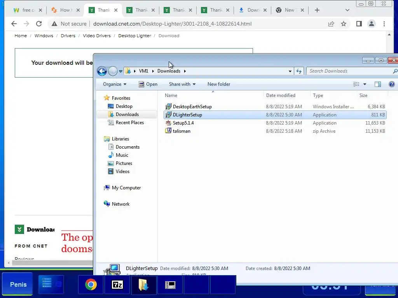Open 7-Zip from the taskbar
The height and width of the screenshot is (298, 398).
click(x=117, y=285)
